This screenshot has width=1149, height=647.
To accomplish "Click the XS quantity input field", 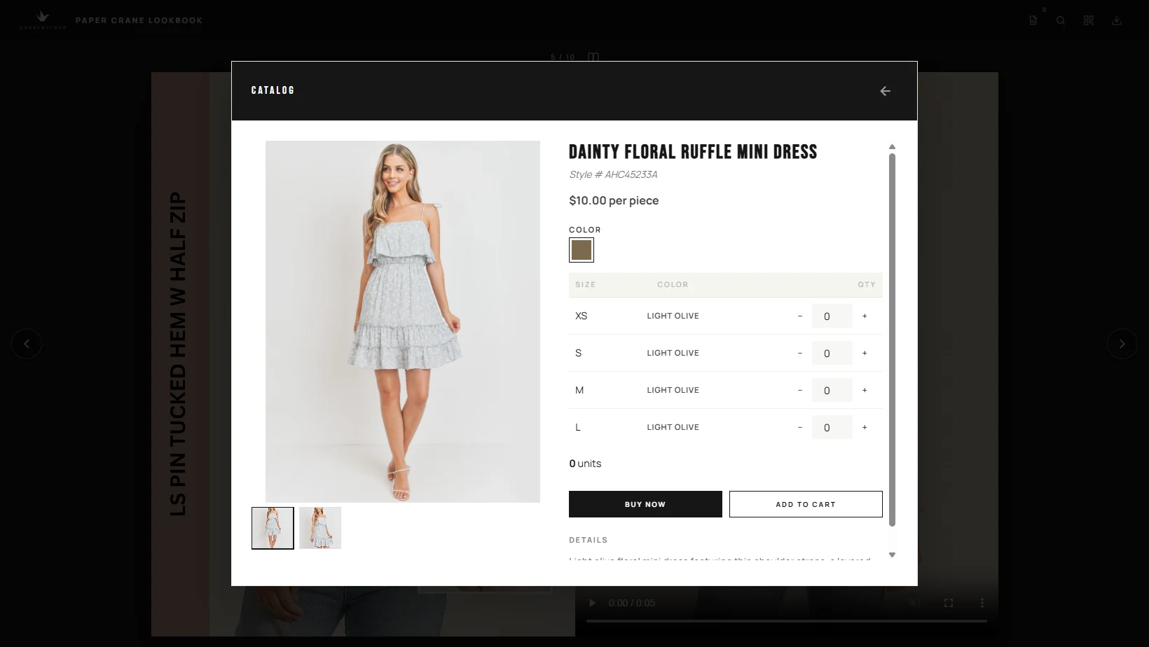I will (x=832, y=316).
